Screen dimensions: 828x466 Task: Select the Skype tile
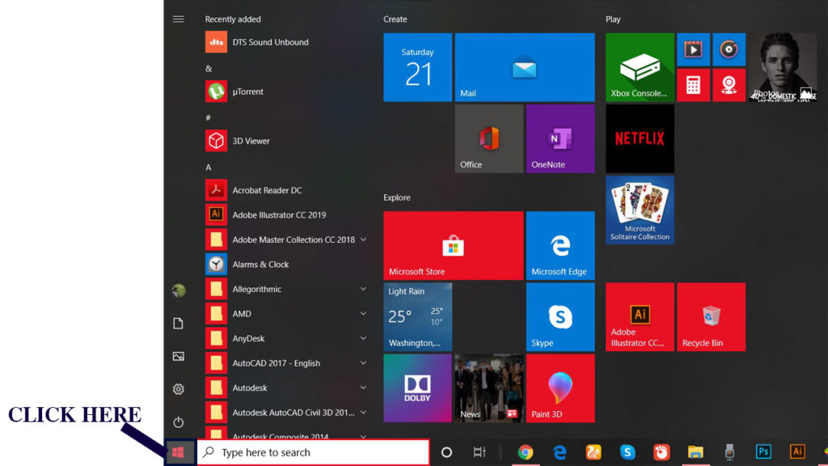point(560,317)
